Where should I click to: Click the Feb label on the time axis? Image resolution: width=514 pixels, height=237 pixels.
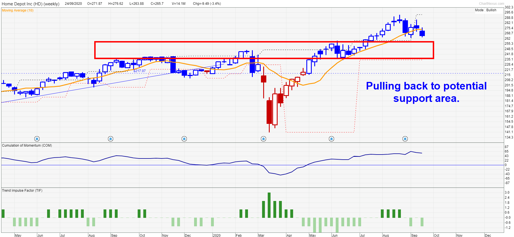[239, 235]
